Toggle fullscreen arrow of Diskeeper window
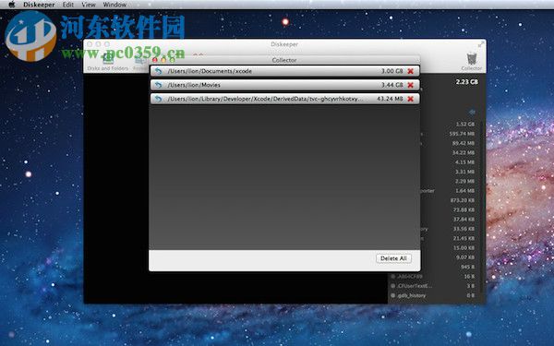The image size is (554, 346). [481, 44]
